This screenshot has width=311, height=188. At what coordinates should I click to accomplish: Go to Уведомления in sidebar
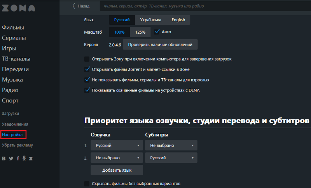coord(15,124)
